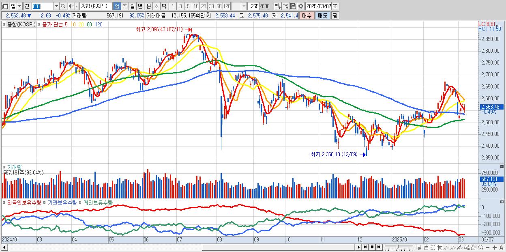The image size is (506, 252).
Task: Select the daily '일' period toggle
Action: (x=117, y=6)
